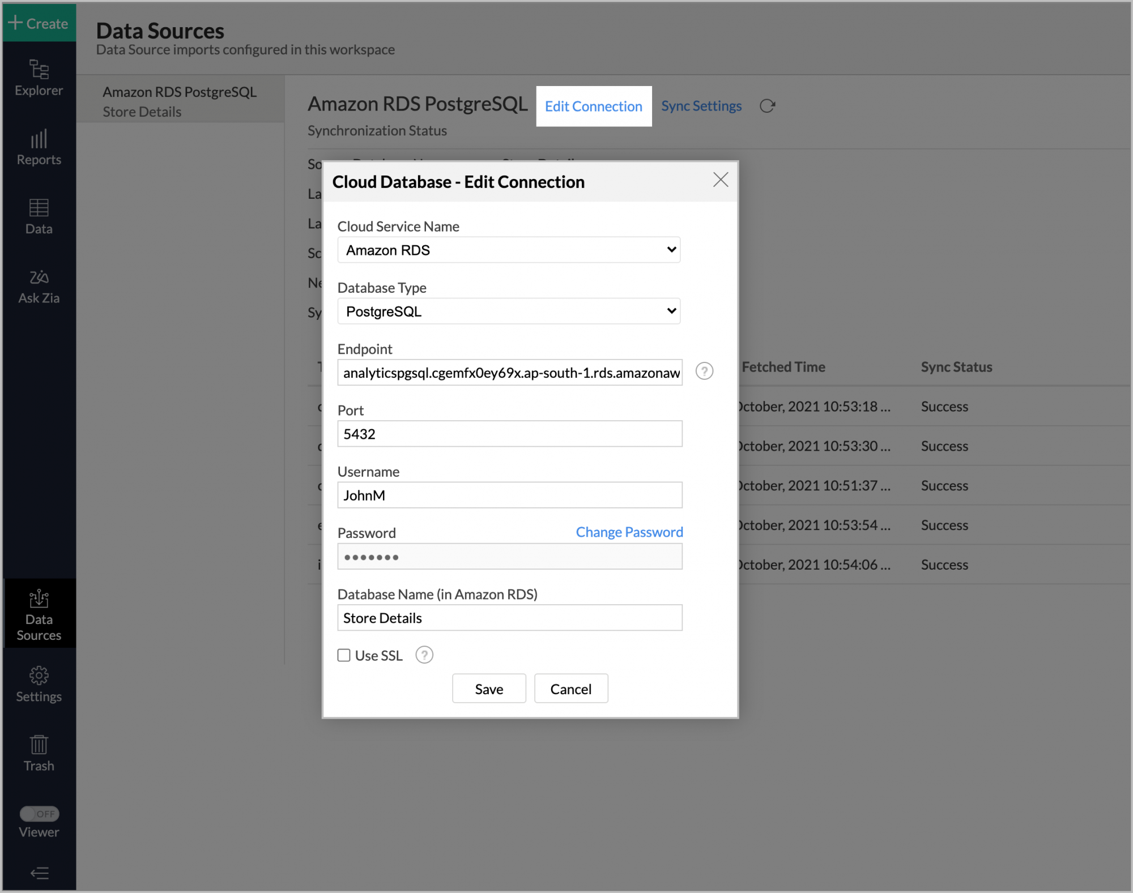Image resolution: width=1133 pixels, height=893 pixels.
Task: Click the Endpoint input field
Action: pyautogui.click(x=510, y=373)
